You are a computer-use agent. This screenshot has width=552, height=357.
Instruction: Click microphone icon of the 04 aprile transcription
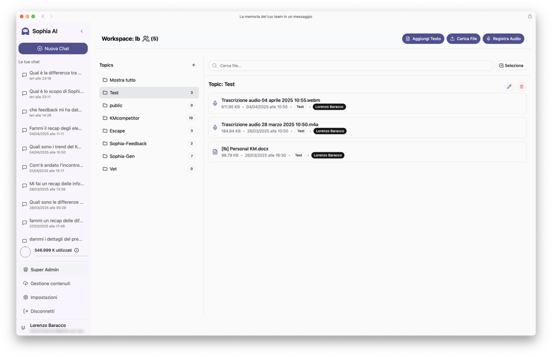point(215,103)
